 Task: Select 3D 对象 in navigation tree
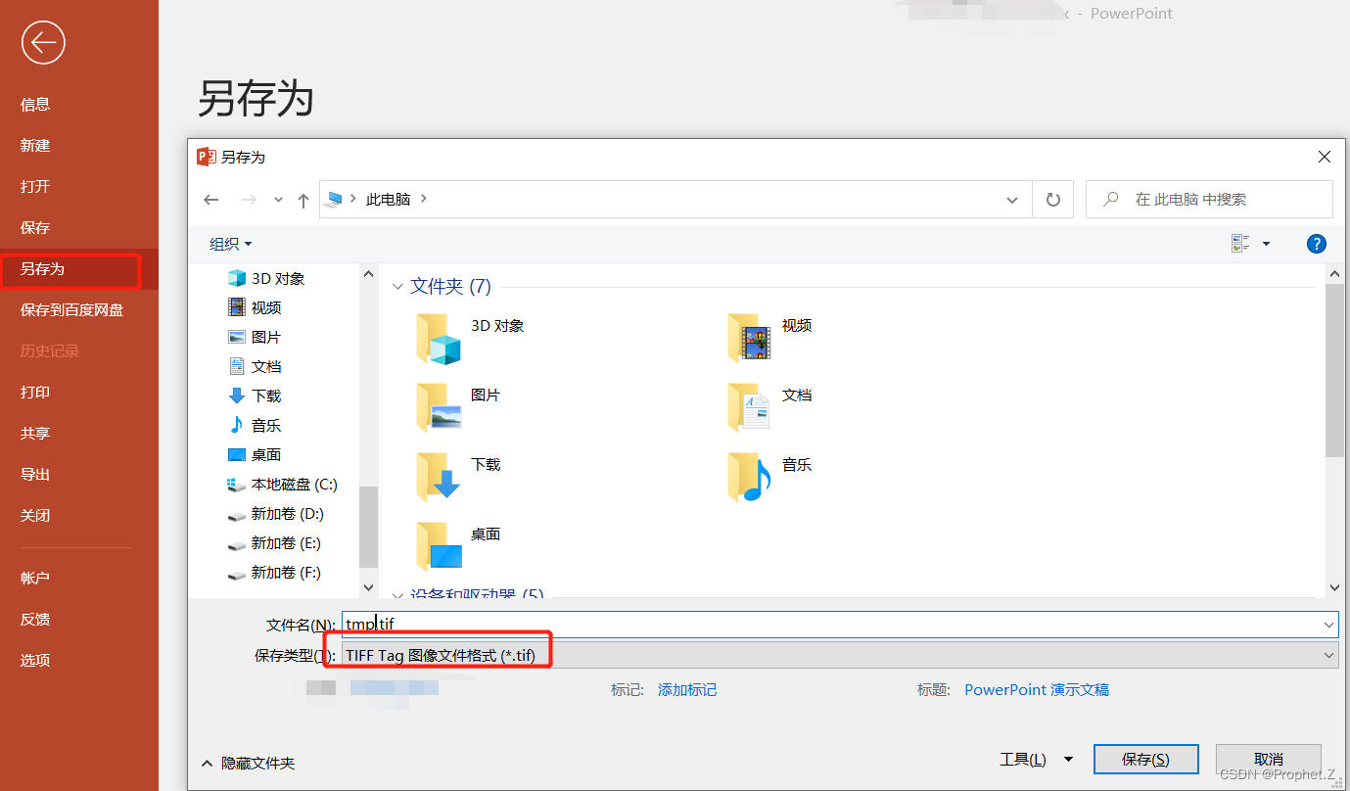pos(266,278)
